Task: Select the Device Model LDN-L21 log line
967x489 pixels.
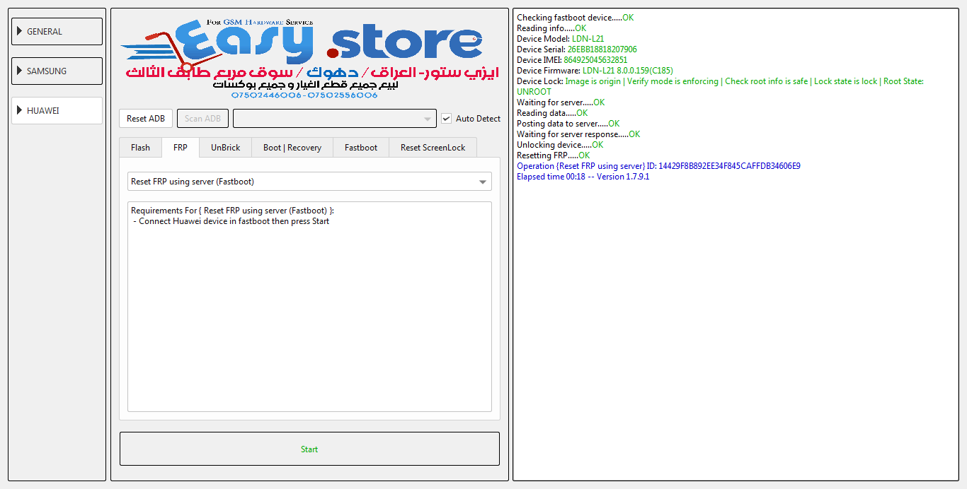Action: click(x=561, y=39)
